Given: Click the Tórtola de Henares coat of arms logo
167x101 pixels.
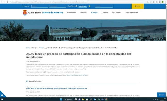Looking at the screenshot, I should [25, 13].
